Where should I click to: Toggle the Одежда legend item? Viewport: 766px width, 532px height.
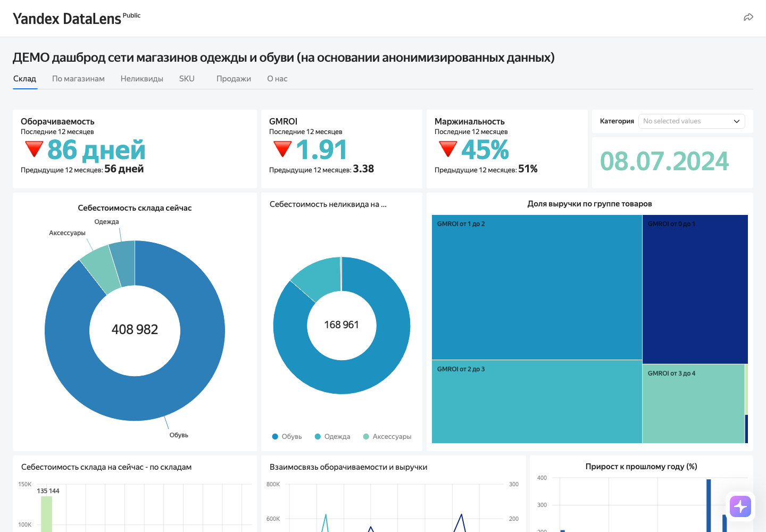332,437
